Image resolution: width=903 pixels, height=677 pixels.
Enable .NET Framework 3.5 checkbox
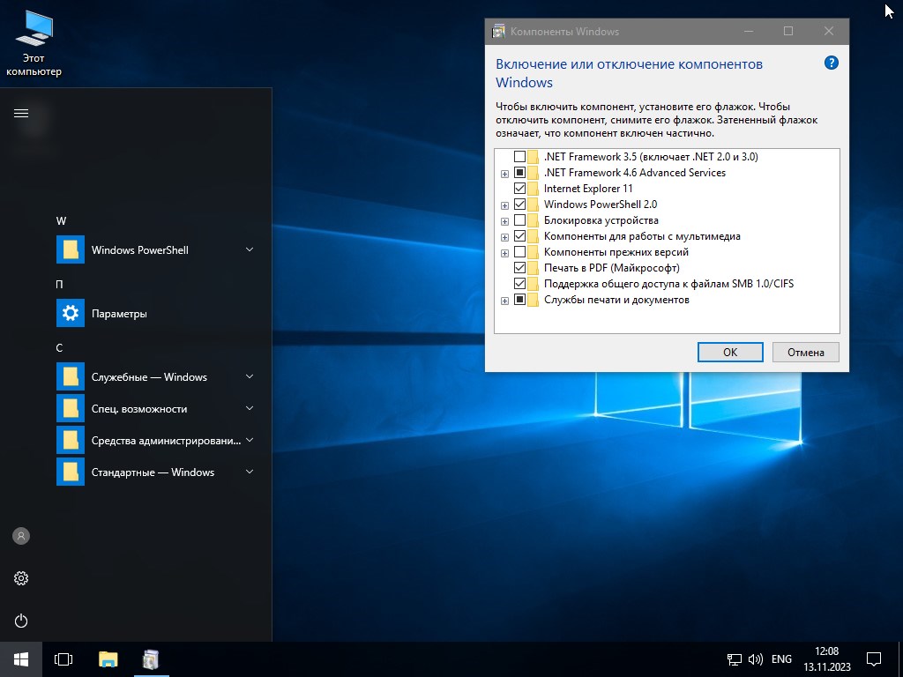(519, 157)
